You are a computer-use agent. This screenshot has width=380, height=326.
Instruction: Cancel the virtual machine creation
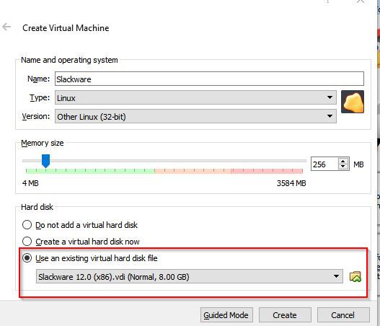pos(343,315)
